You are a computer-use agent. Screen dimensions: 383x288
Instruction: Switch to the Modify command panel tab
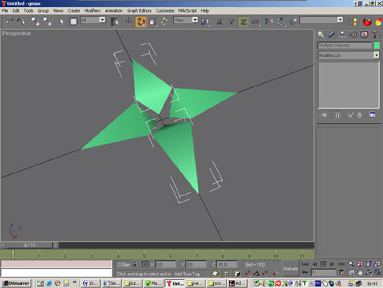click(x=332, y=35)
